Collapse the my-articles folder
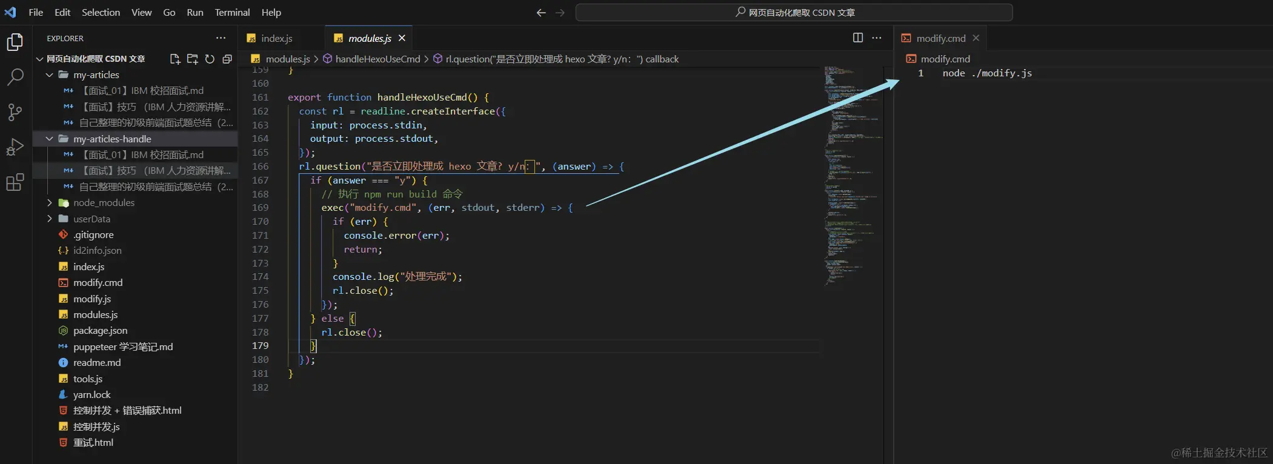 pos(50,75)
